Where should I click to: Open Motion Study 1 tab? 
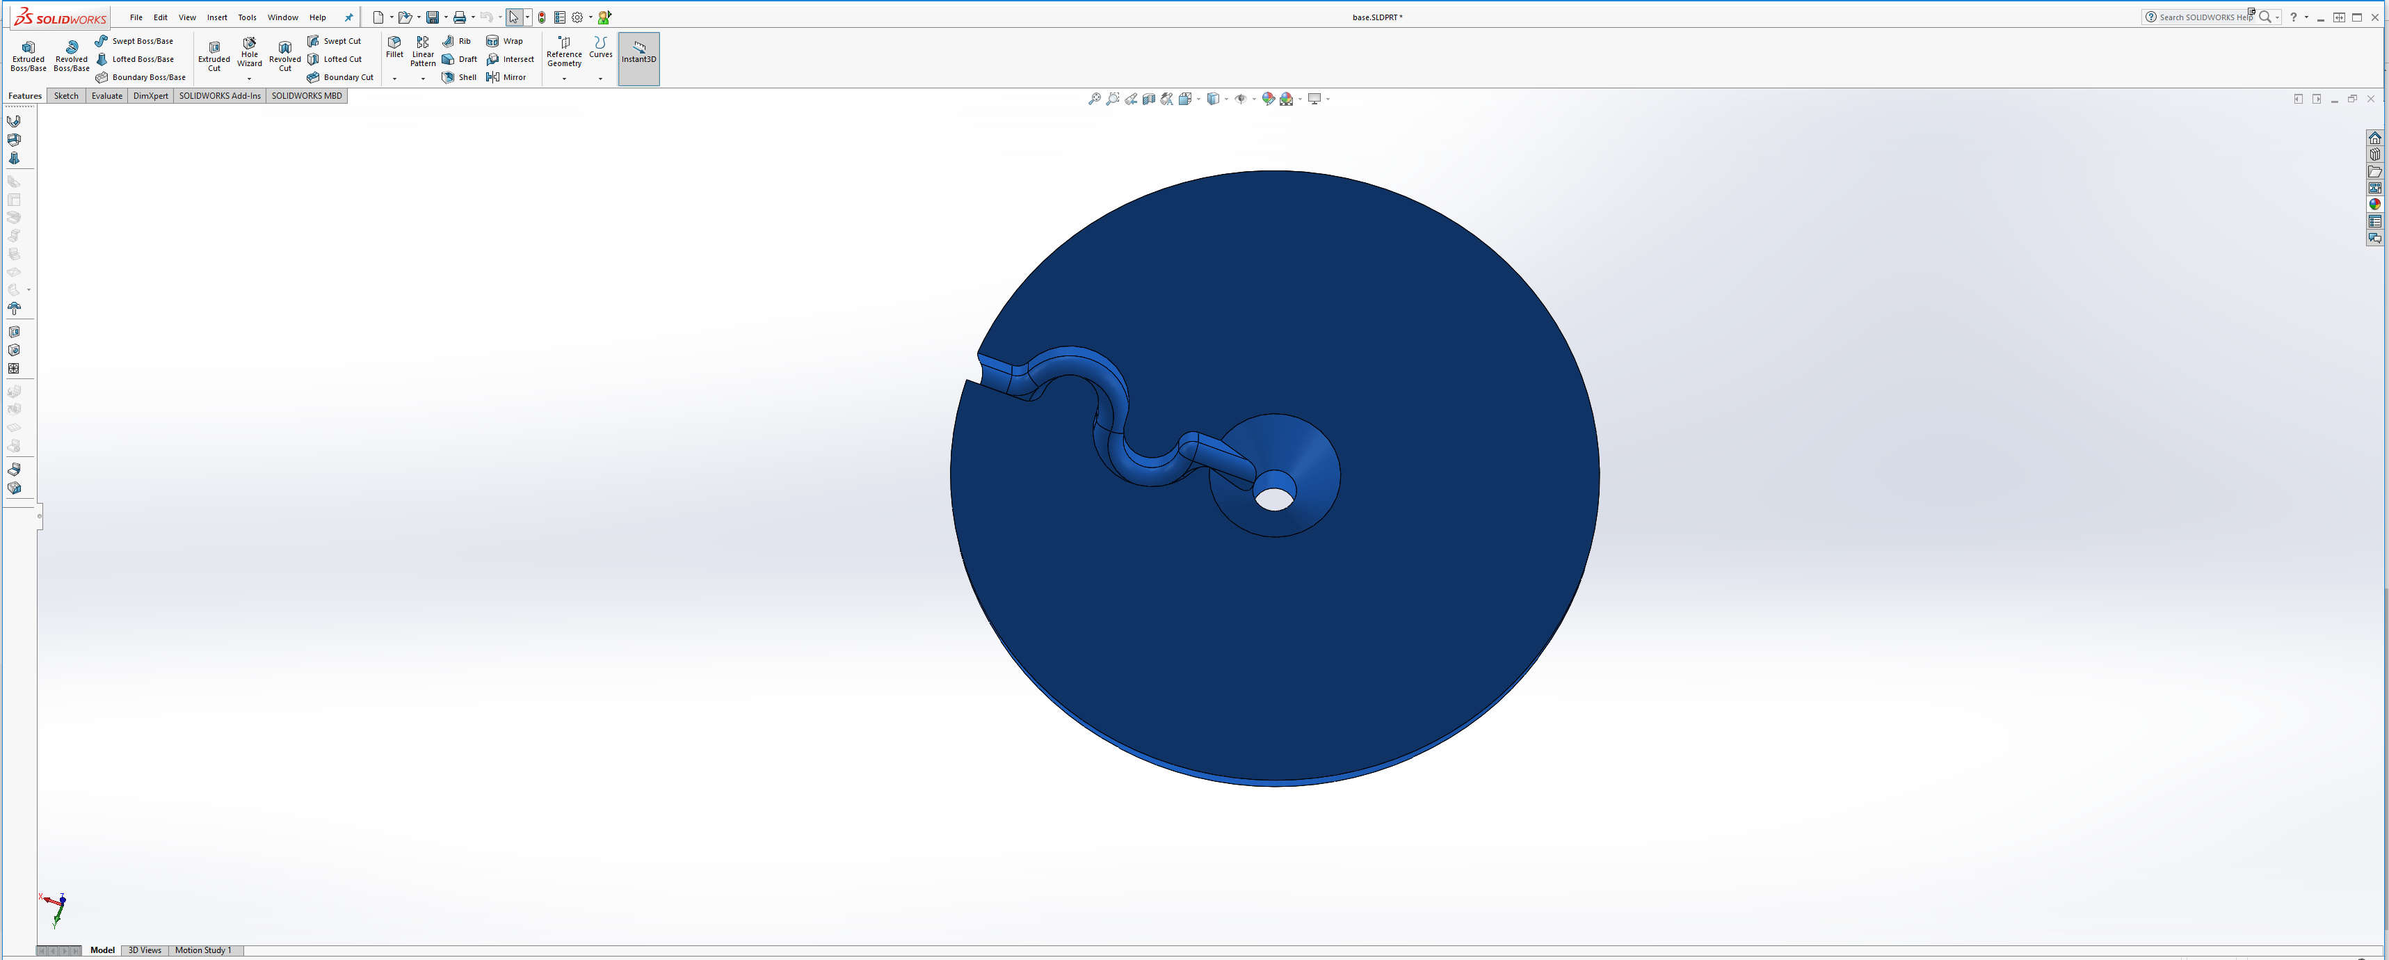(203, 951)
